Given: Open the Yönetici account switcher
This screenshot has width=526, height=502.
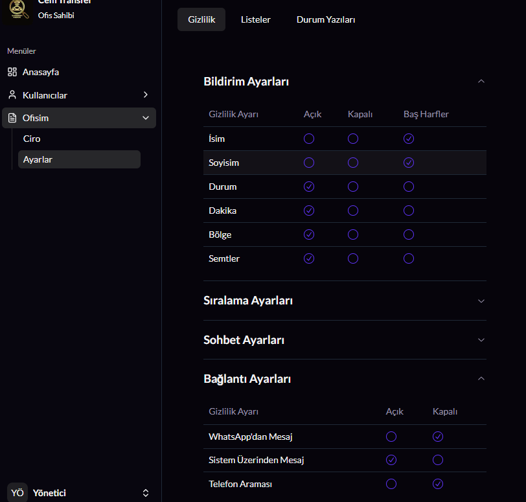Looking at the screenshot, I should (x=146, y=493).
